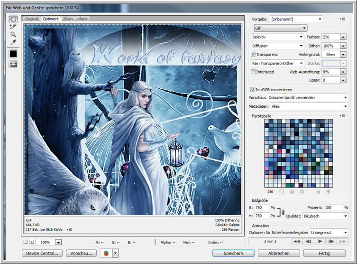
Task: Preview in Firefox browser icon
Action: [106, 253]
